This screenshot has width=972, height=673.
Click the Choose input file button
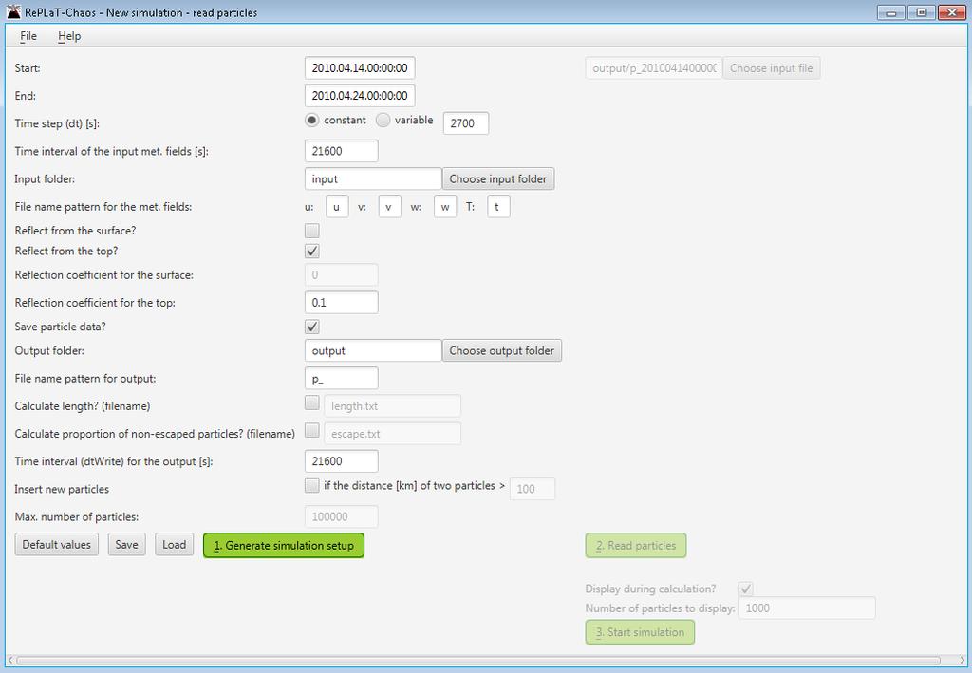(771, 68)
